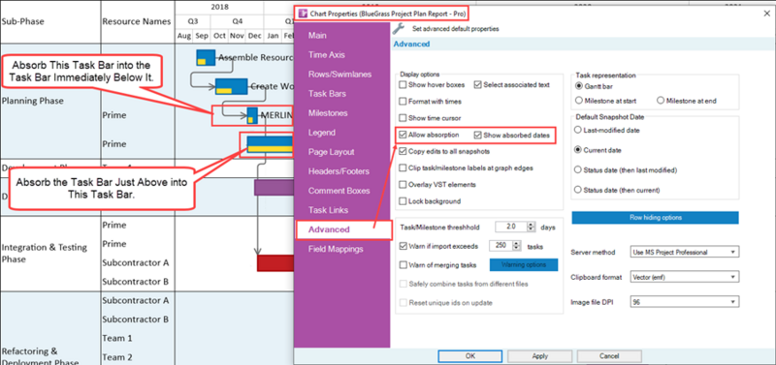This screenshot has height=365, width=776.
Task: Enable Show time cursor checkbox
Action: click(x=403, y=118)
